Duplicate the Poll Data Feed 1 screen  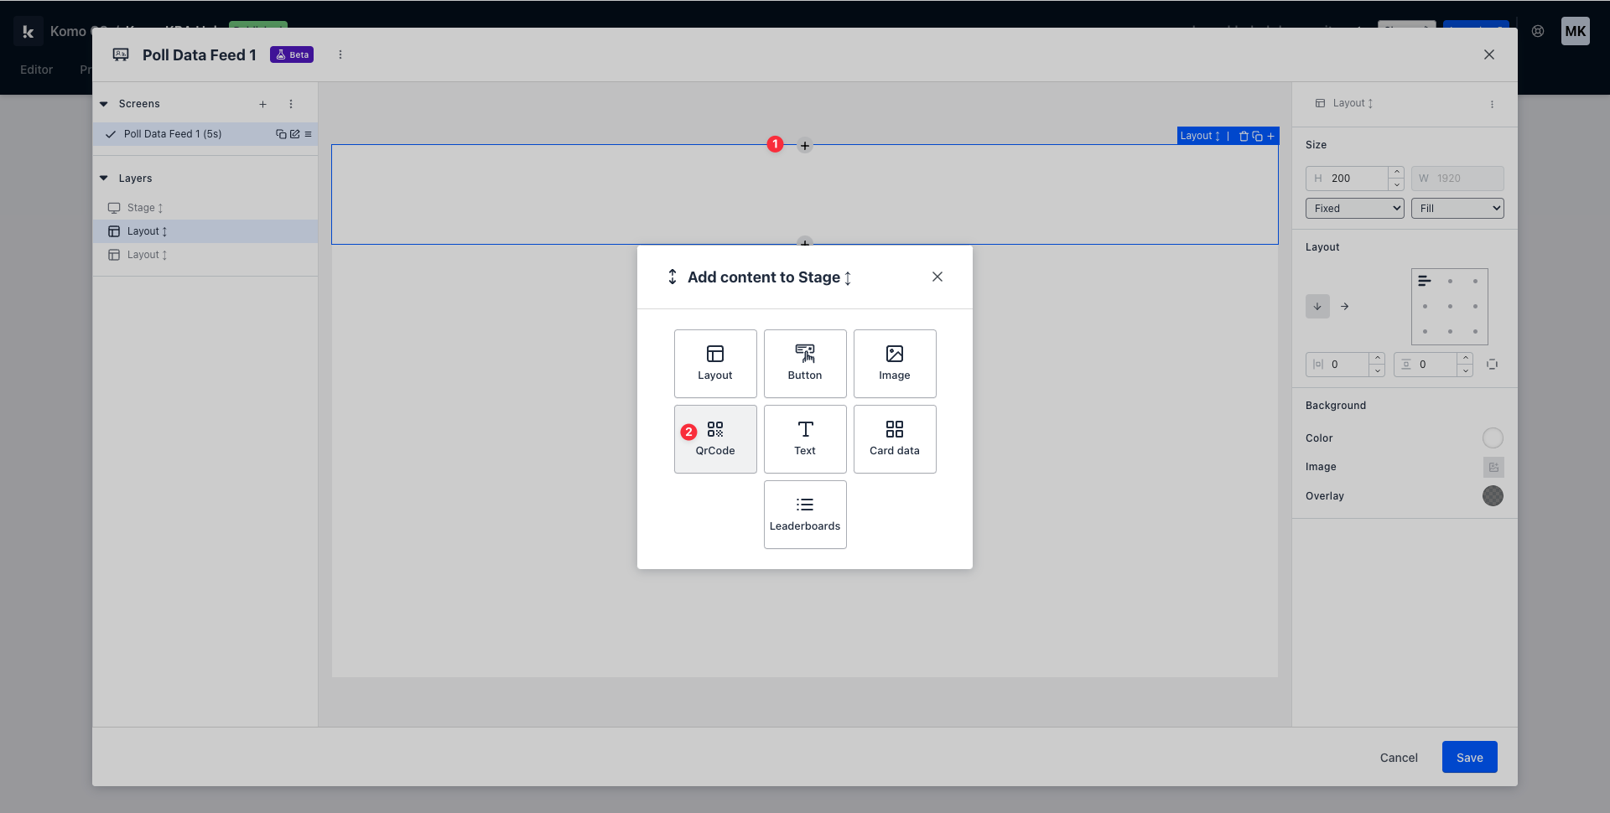point(281,134)
